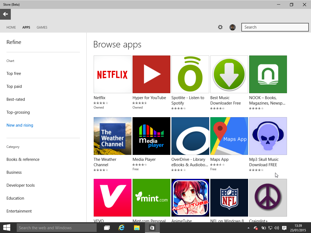Open Hyper for YouTube app tile
Screen dimensions: 311x233
151,74
